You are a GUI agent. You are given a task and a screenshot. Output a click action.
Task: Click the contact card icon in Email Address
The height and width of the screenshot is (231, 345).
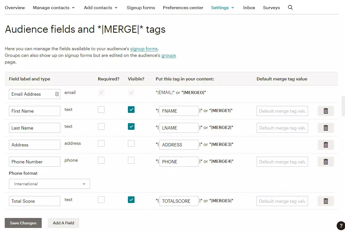[x=57, y=94]
